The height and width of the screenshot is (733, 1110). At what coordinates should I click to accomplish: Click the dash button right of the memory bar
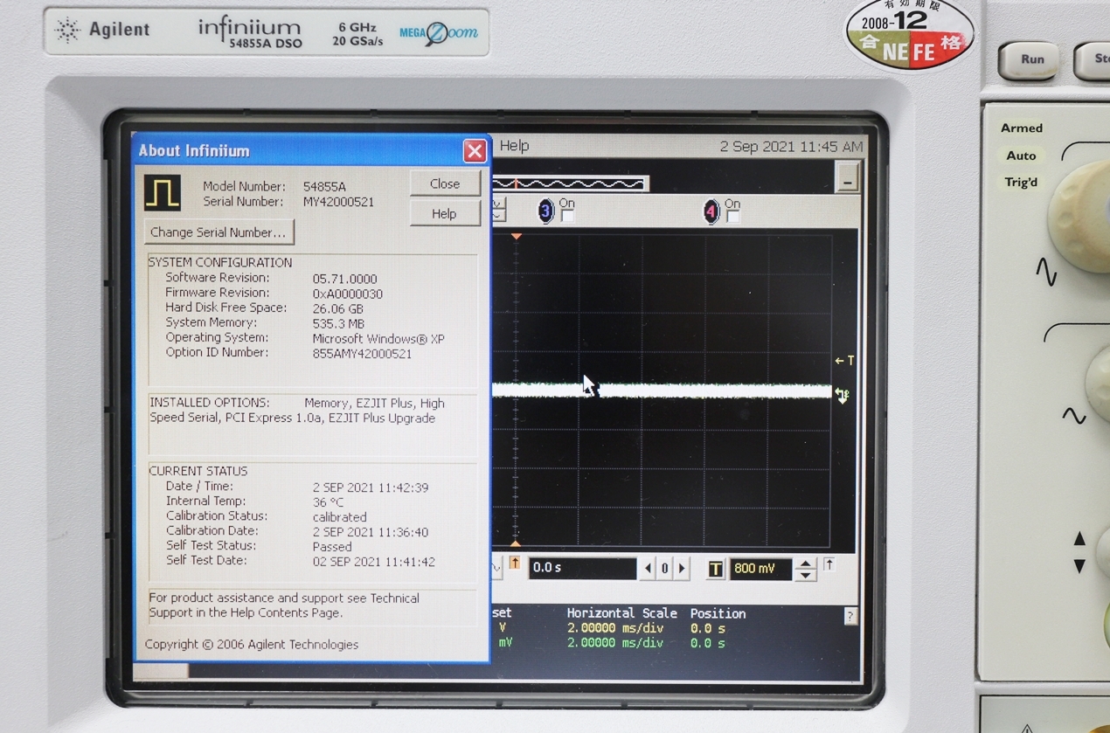(846, 178)
